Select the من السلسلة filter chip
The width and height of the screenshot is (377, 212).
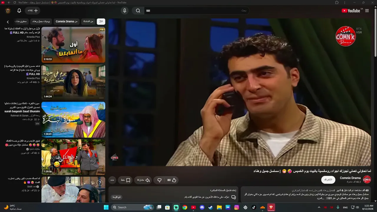click(x=88, y=21)
